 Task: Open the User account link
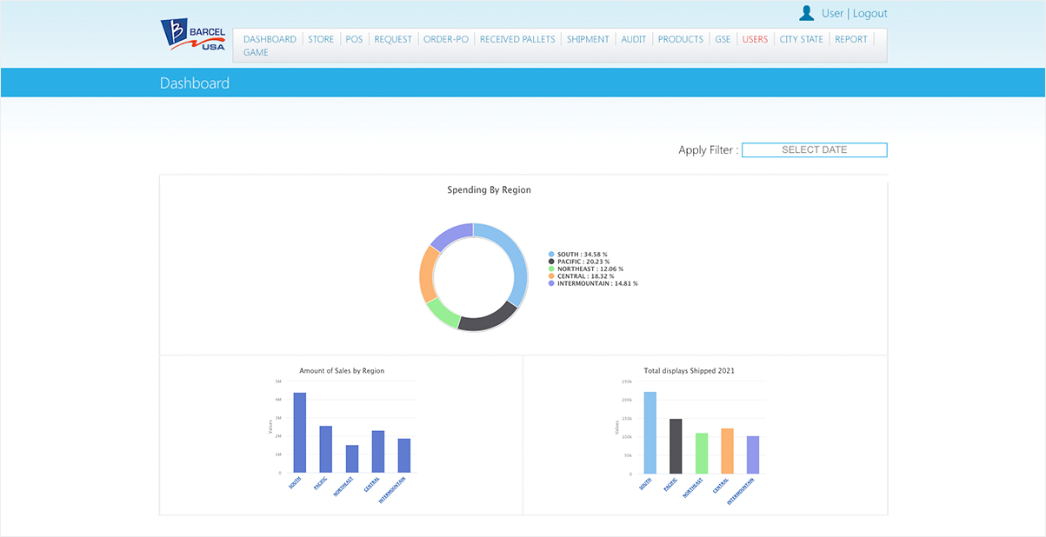(832, 13)
